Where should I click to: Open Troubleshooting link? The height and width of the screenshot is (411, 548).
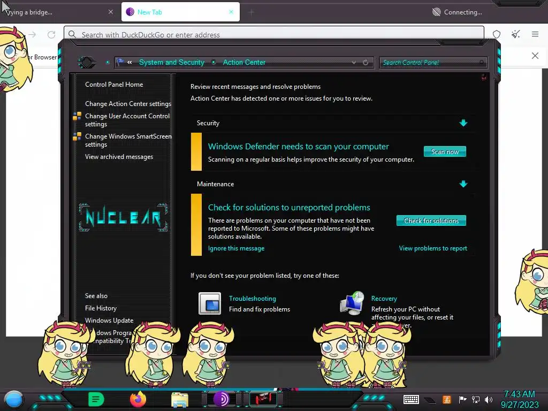253,299
